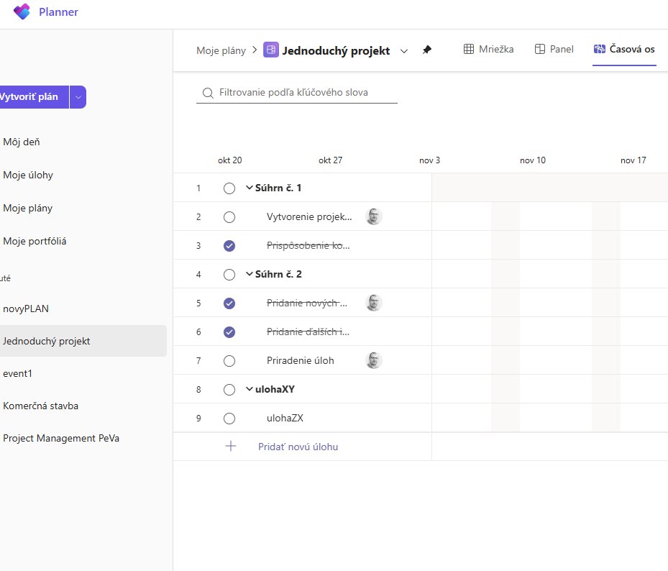Switch to Mriežka view tab
668x571 pixels.
489,50
